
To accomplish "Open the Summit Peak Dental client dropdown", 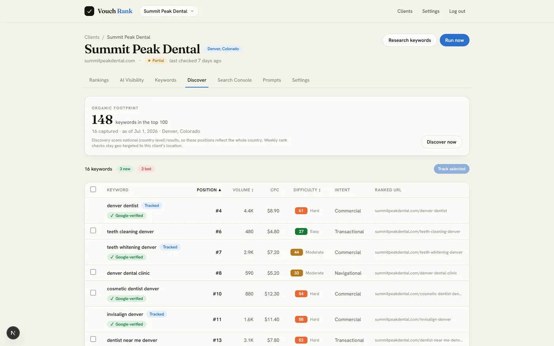I will point(169,11).
